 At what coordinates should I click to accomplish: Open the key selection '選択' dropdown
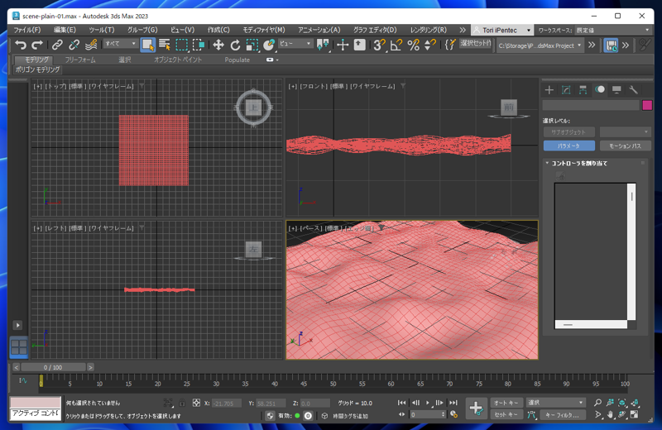(555, 403)
